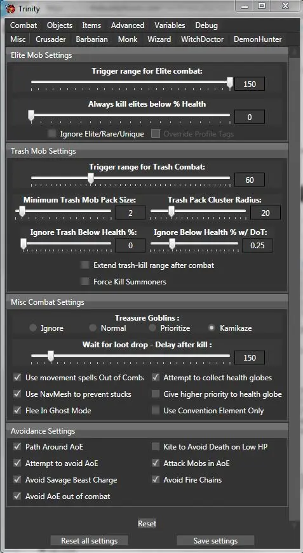Disable Avoid Fire Chains checkbox
This screenshot has height=553, width=303.
click(x=156, y=479)
